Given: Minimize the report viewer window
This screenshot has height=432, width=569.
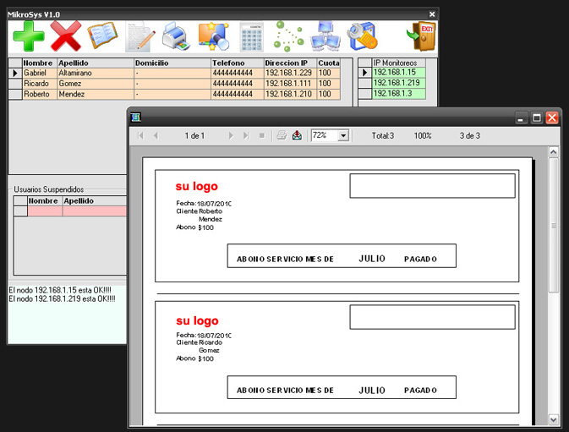Looking at the screenshot, I should [x=521, y=118].
